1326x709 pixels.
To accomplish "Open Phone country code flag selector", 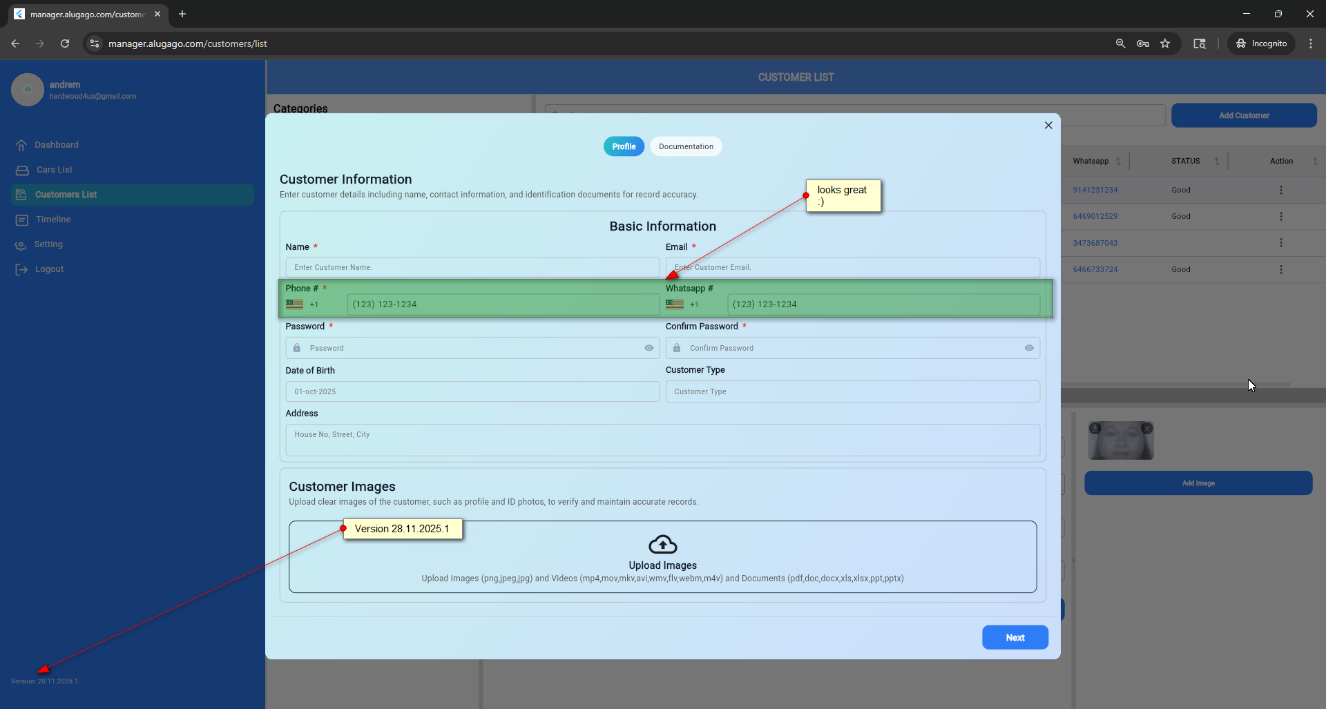I will pos(296,304).
